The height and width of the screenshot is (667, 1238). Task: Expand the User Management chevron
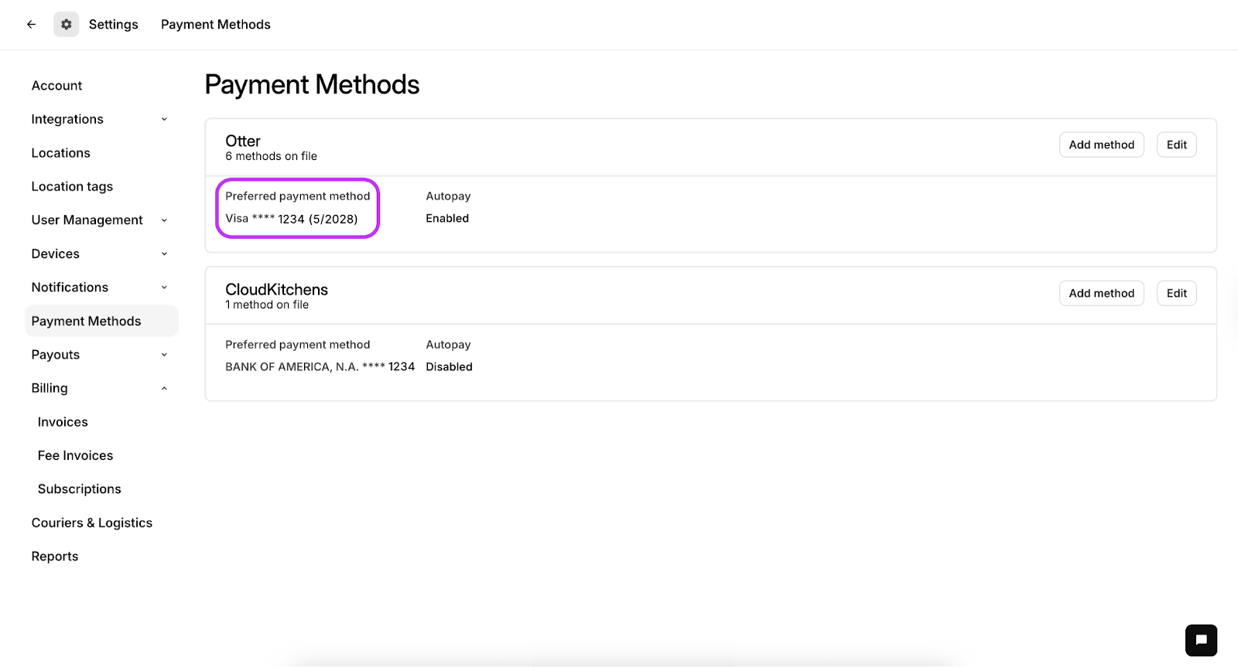pyautogui.click(x=164, y=220)
